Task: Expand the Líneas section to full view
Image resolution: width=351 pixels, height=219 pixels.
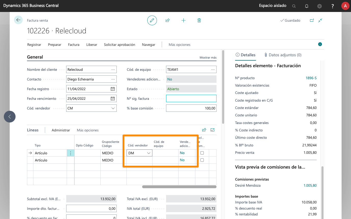Action: click(x=212, y=130)
